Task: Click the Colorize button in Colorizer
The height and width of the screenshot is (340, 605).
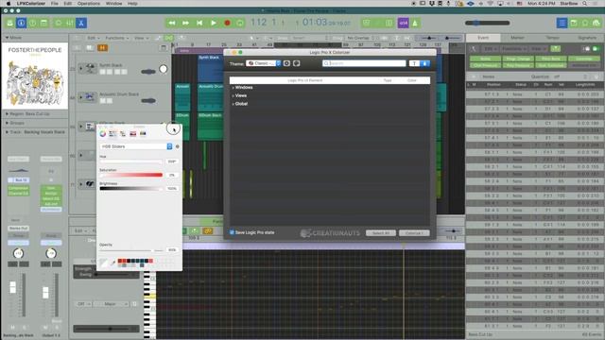Action: coord(414,233)
